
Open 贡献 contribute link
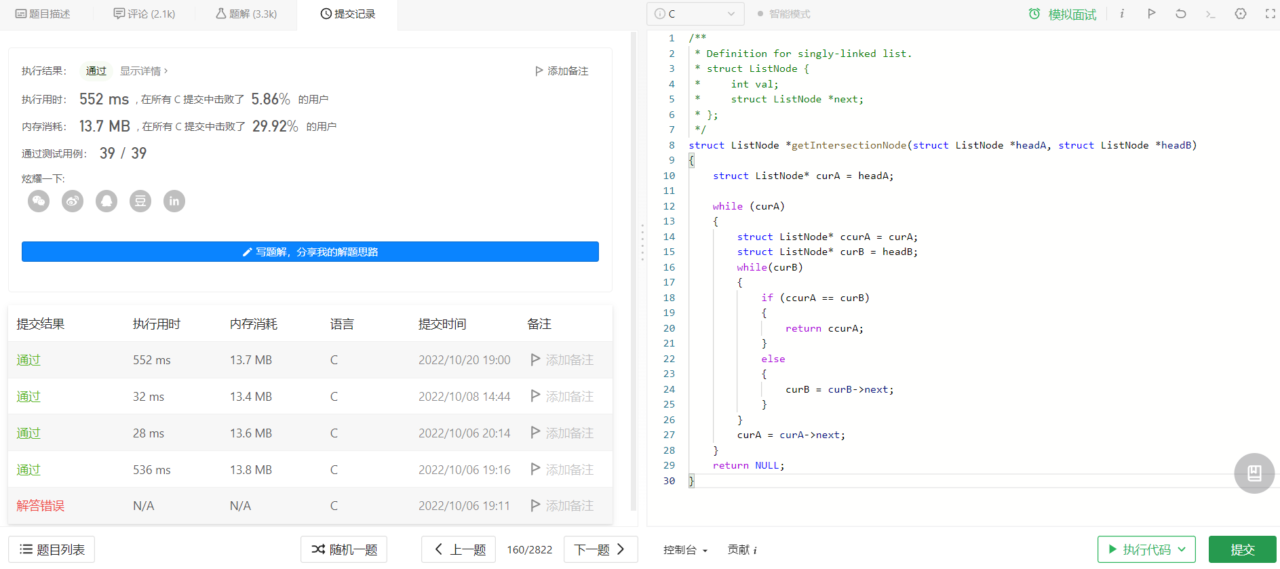741,550
